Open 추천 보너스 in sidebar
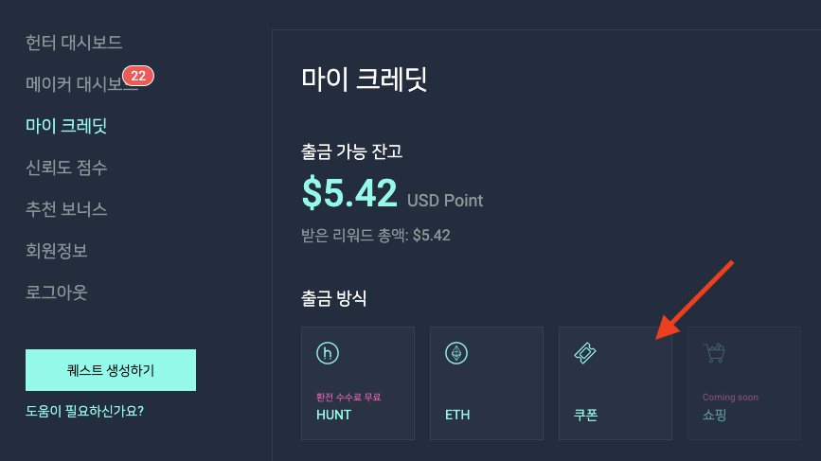821x461 pixels. (x=66, y=209)
